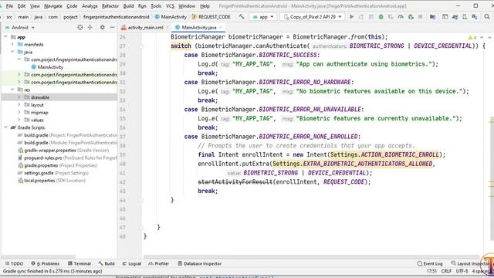The image size is (494, 278).
Task: Click the Attach Debugger to Android Process icon
Action: (x=411, y=17)
